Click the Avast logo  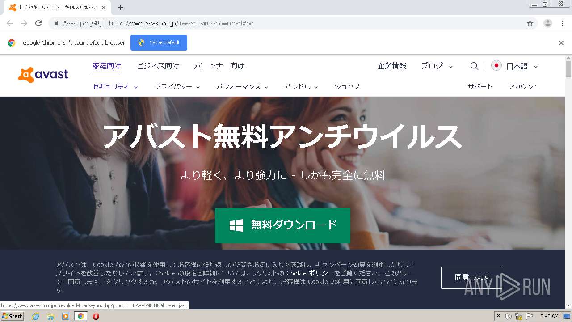pyautogui.click(x=43, y=75)
